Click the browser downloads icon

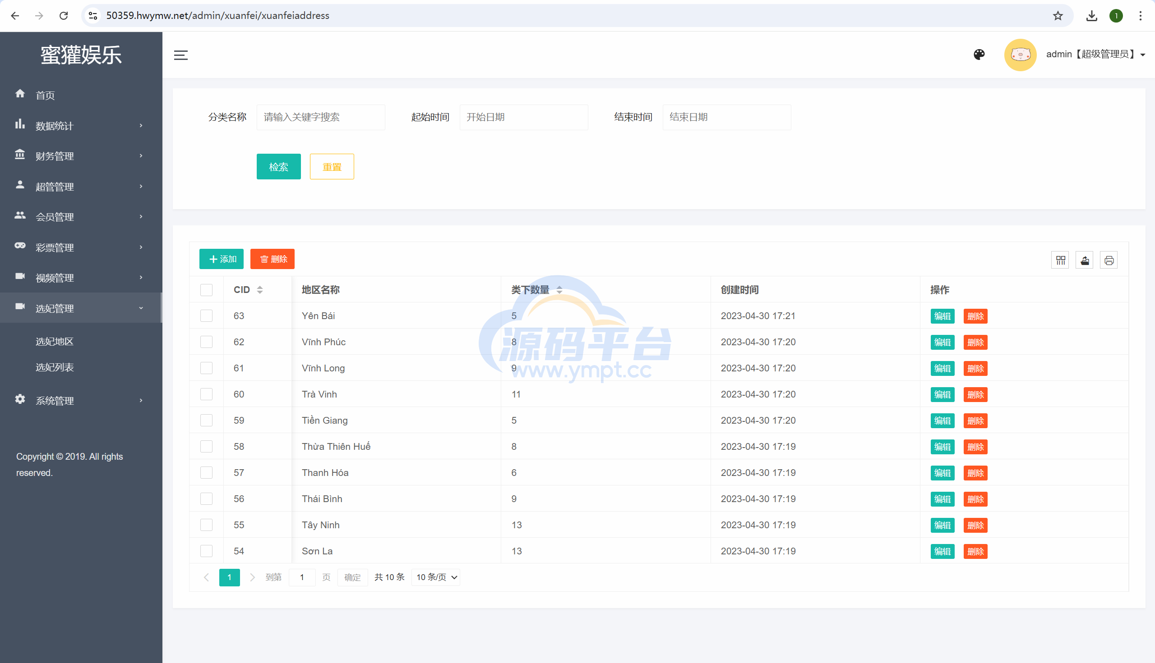1091,15
